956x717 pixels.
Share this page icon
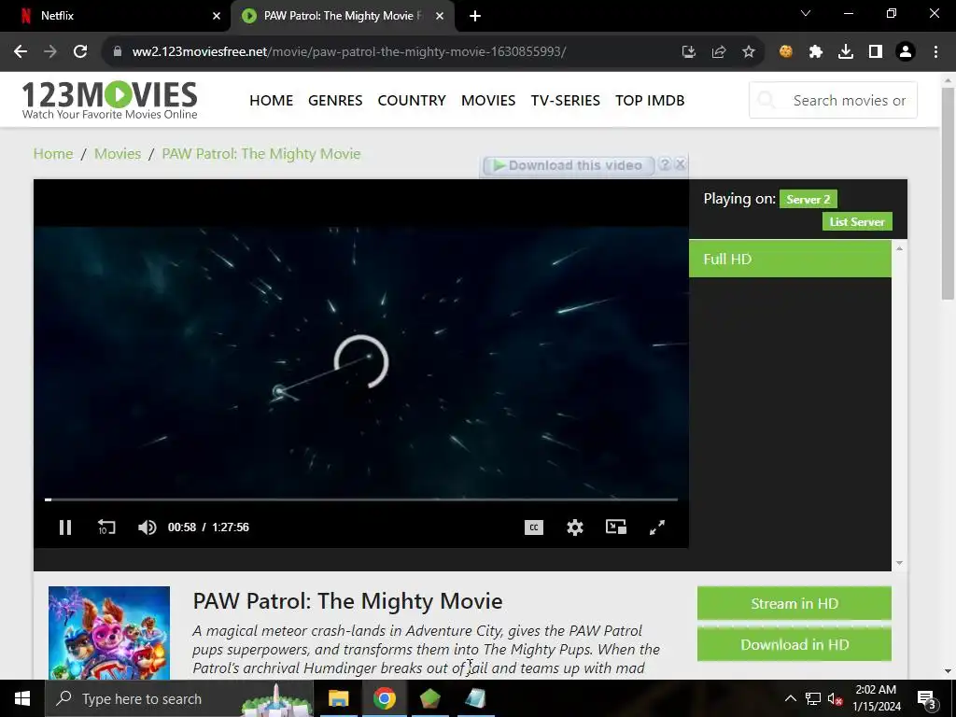[719, 52]
